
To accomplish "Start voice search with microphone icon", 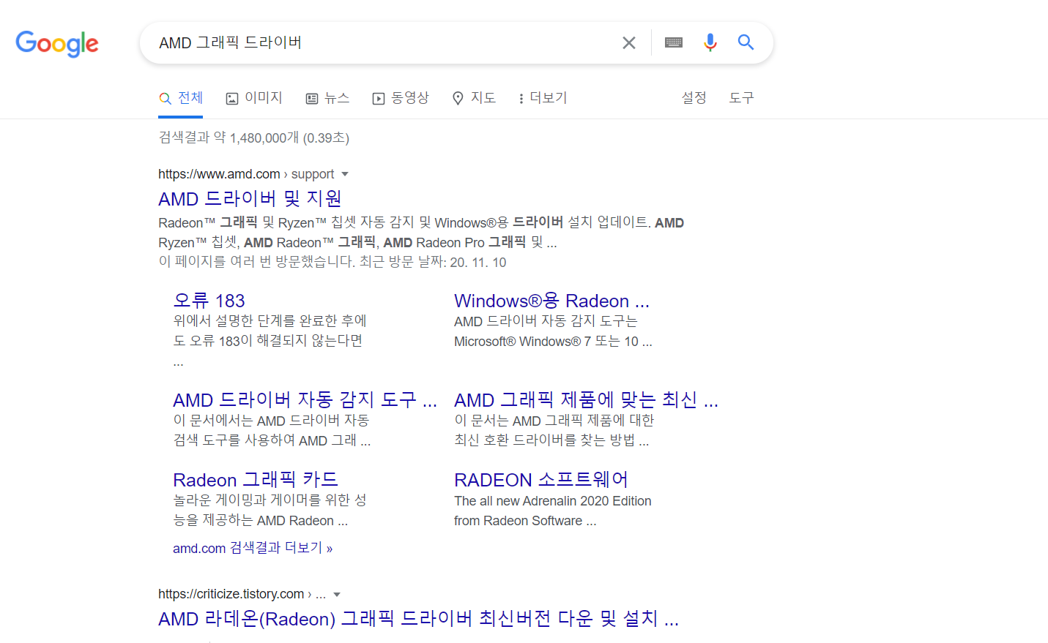I will pos(710,42).
